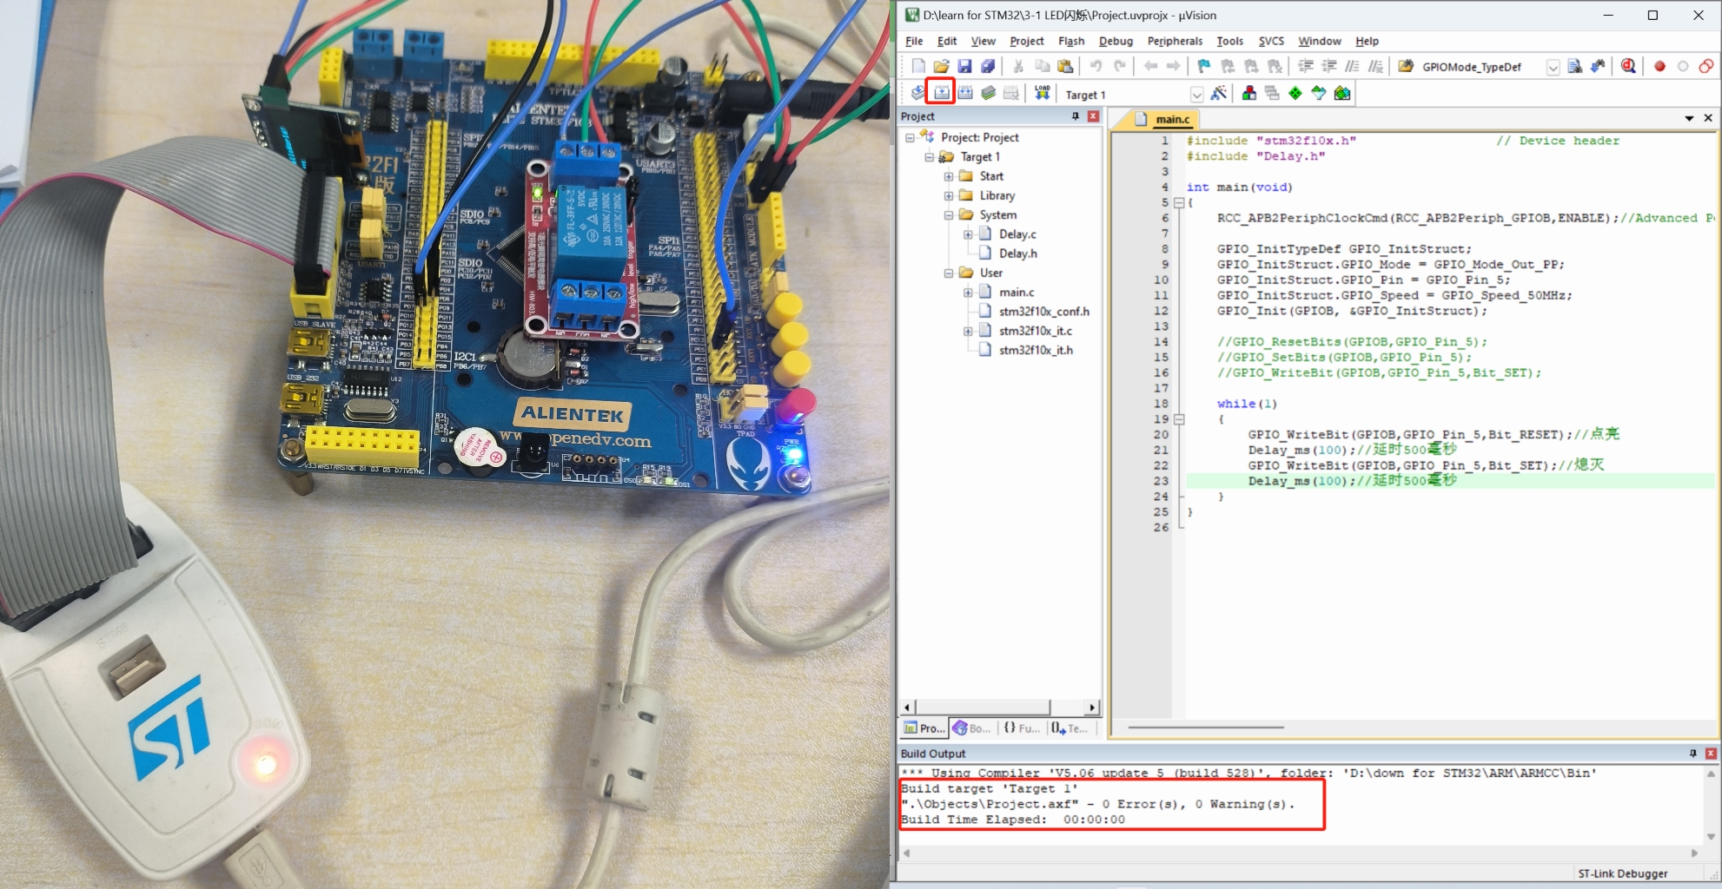Paste with the clipboard toolbar icon

pyautogui.click(x=1065, y=66)
